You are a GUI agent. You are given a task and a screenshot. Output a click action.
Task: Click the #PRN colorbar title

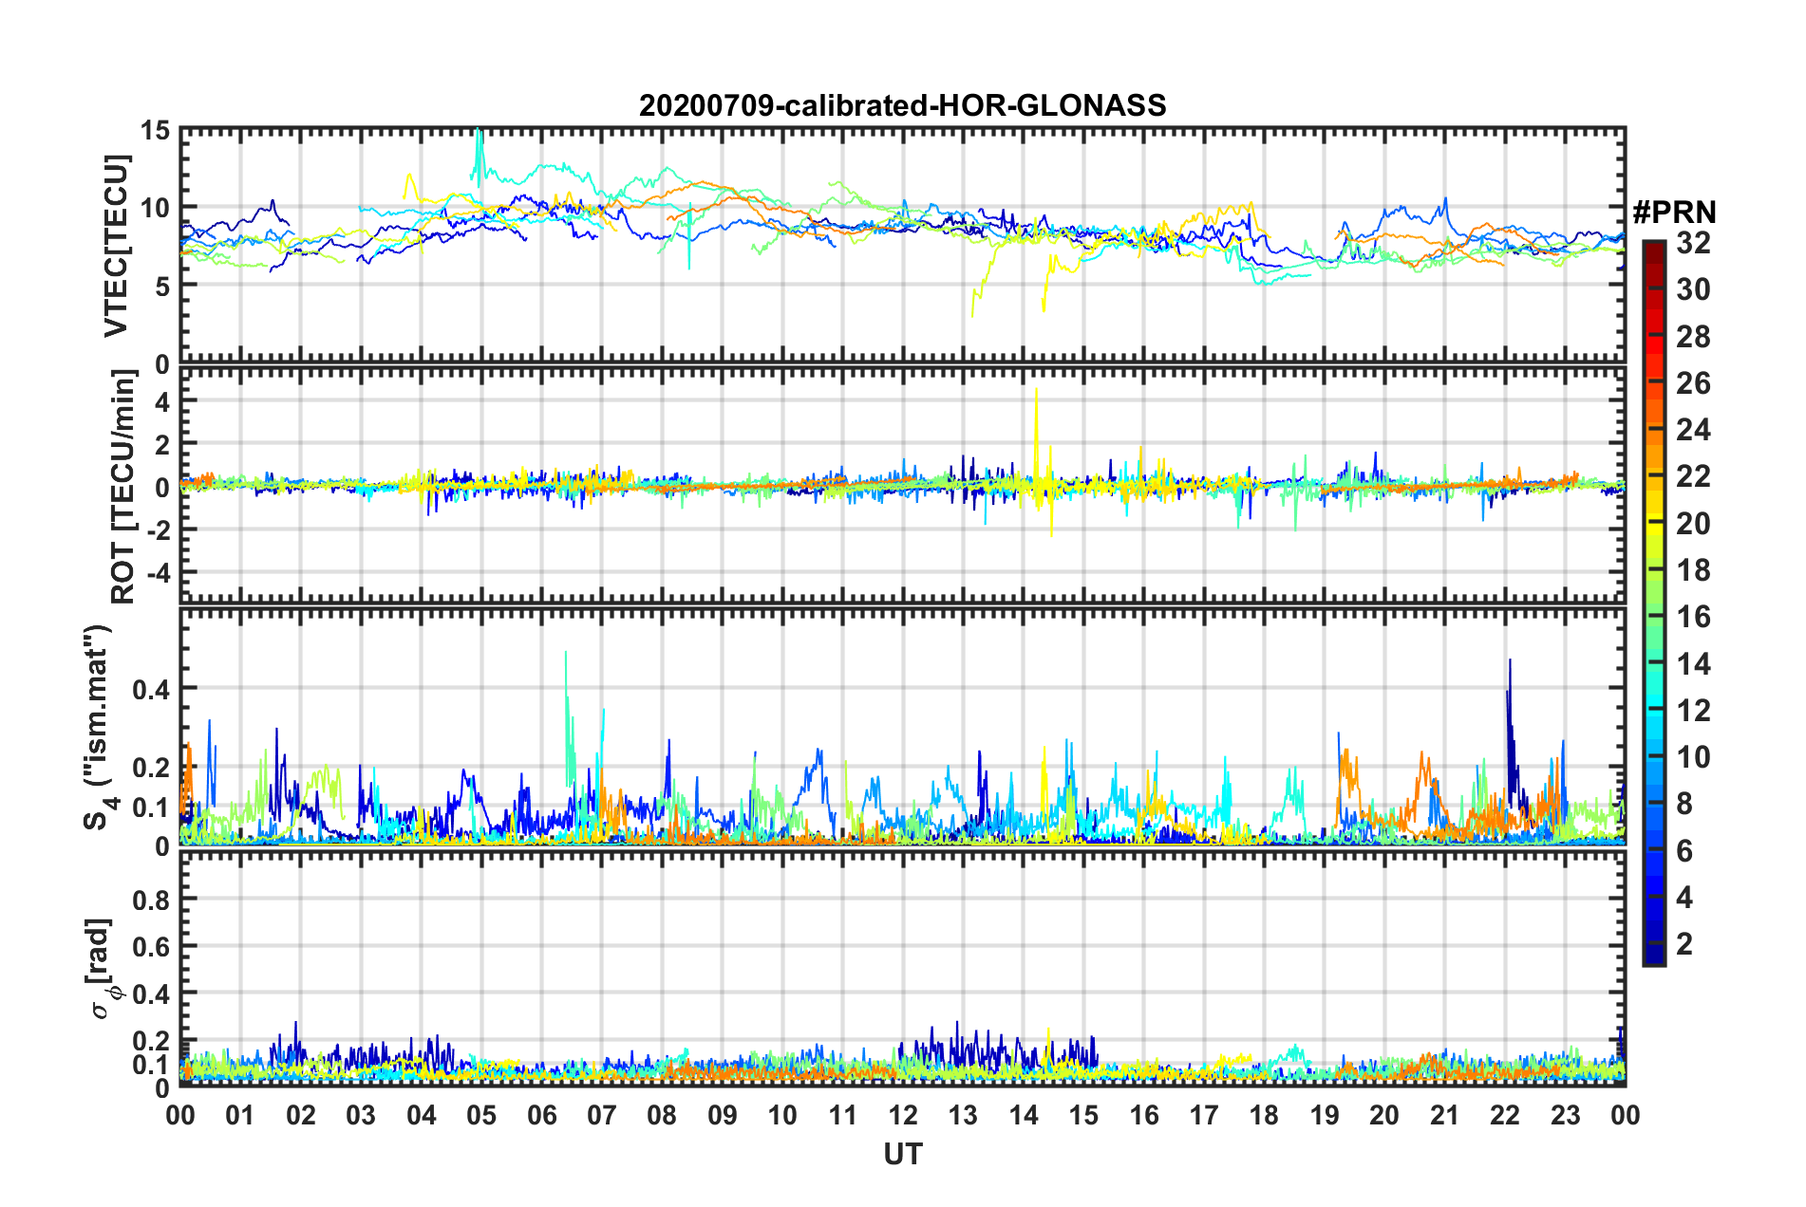coord(1674,212)
